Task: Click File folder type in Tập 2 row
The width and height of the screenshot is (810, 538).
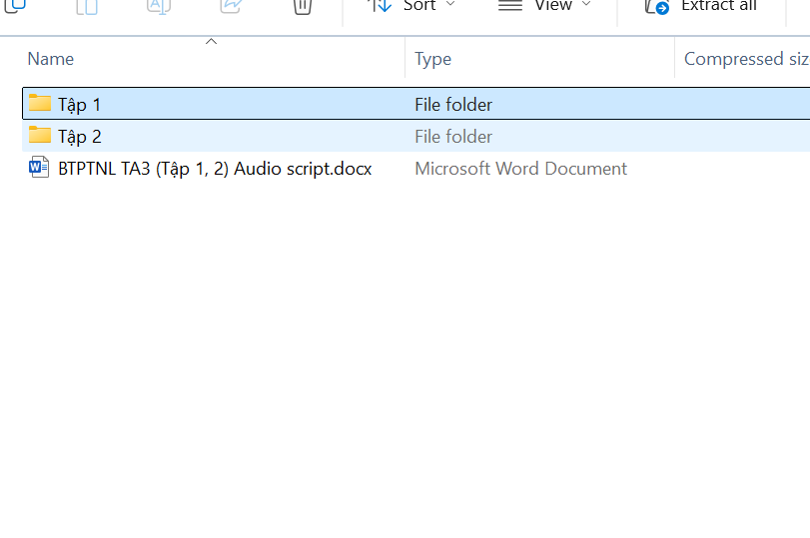Action: point(453,137)
